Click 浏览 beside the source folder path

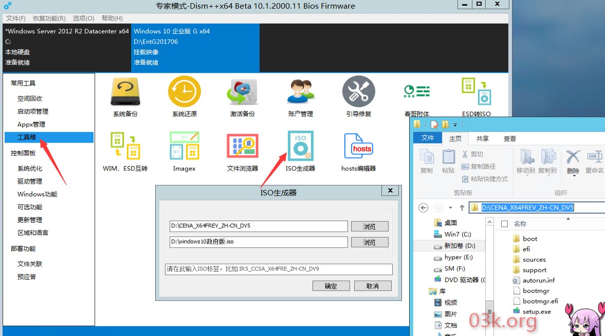click(369, 226)
